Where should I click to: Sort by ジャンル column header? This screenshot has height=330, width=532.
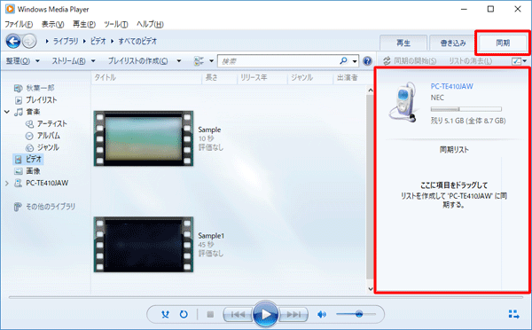coord(310,78)
